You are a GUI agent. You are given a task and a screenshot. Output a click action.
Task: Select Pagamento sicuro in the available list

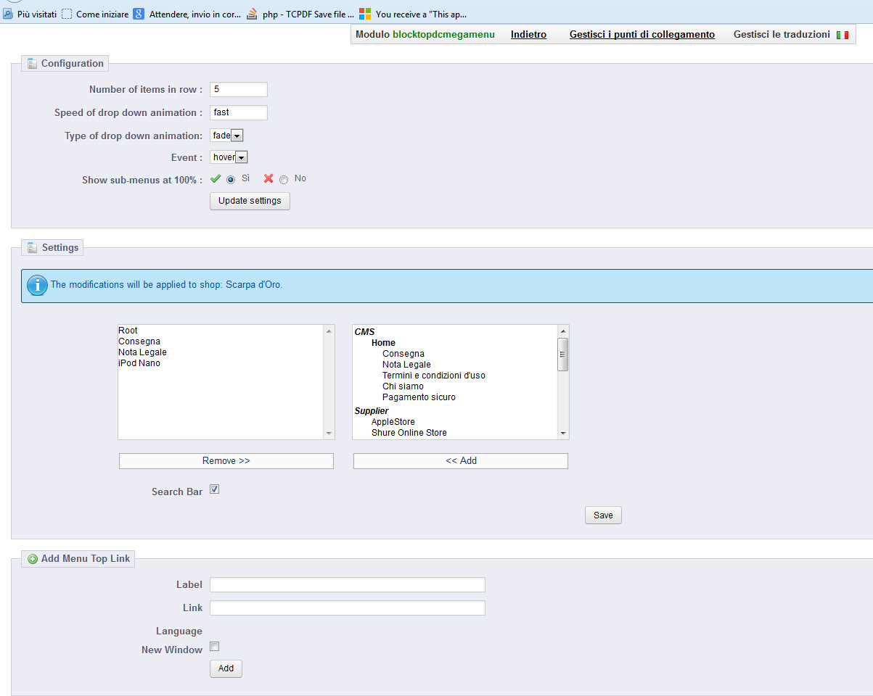419,397
